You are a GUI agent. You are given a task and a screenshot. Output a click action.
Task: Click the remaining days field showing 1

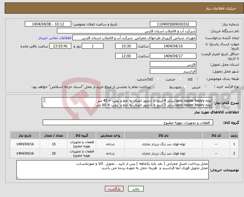[x=93, y=46]
